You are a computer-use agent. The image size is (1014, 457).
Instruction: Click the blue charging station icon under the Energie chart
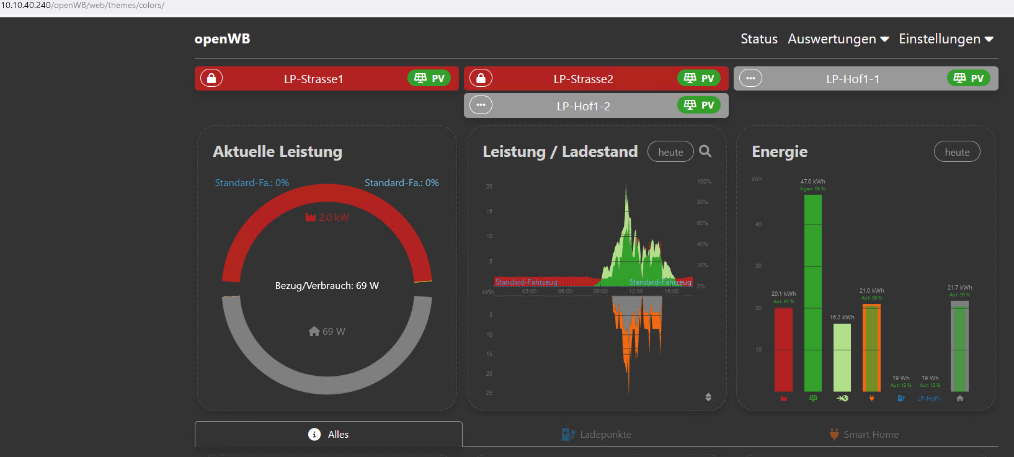tap(901, 398)
